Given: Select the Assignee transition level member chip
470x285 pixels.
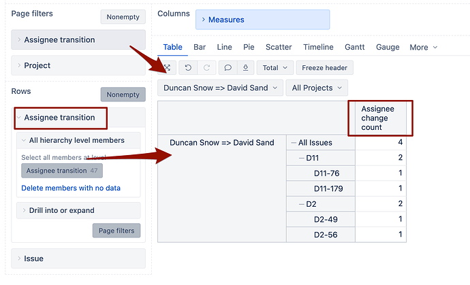Looking at the screenshot, I should 61,171.
